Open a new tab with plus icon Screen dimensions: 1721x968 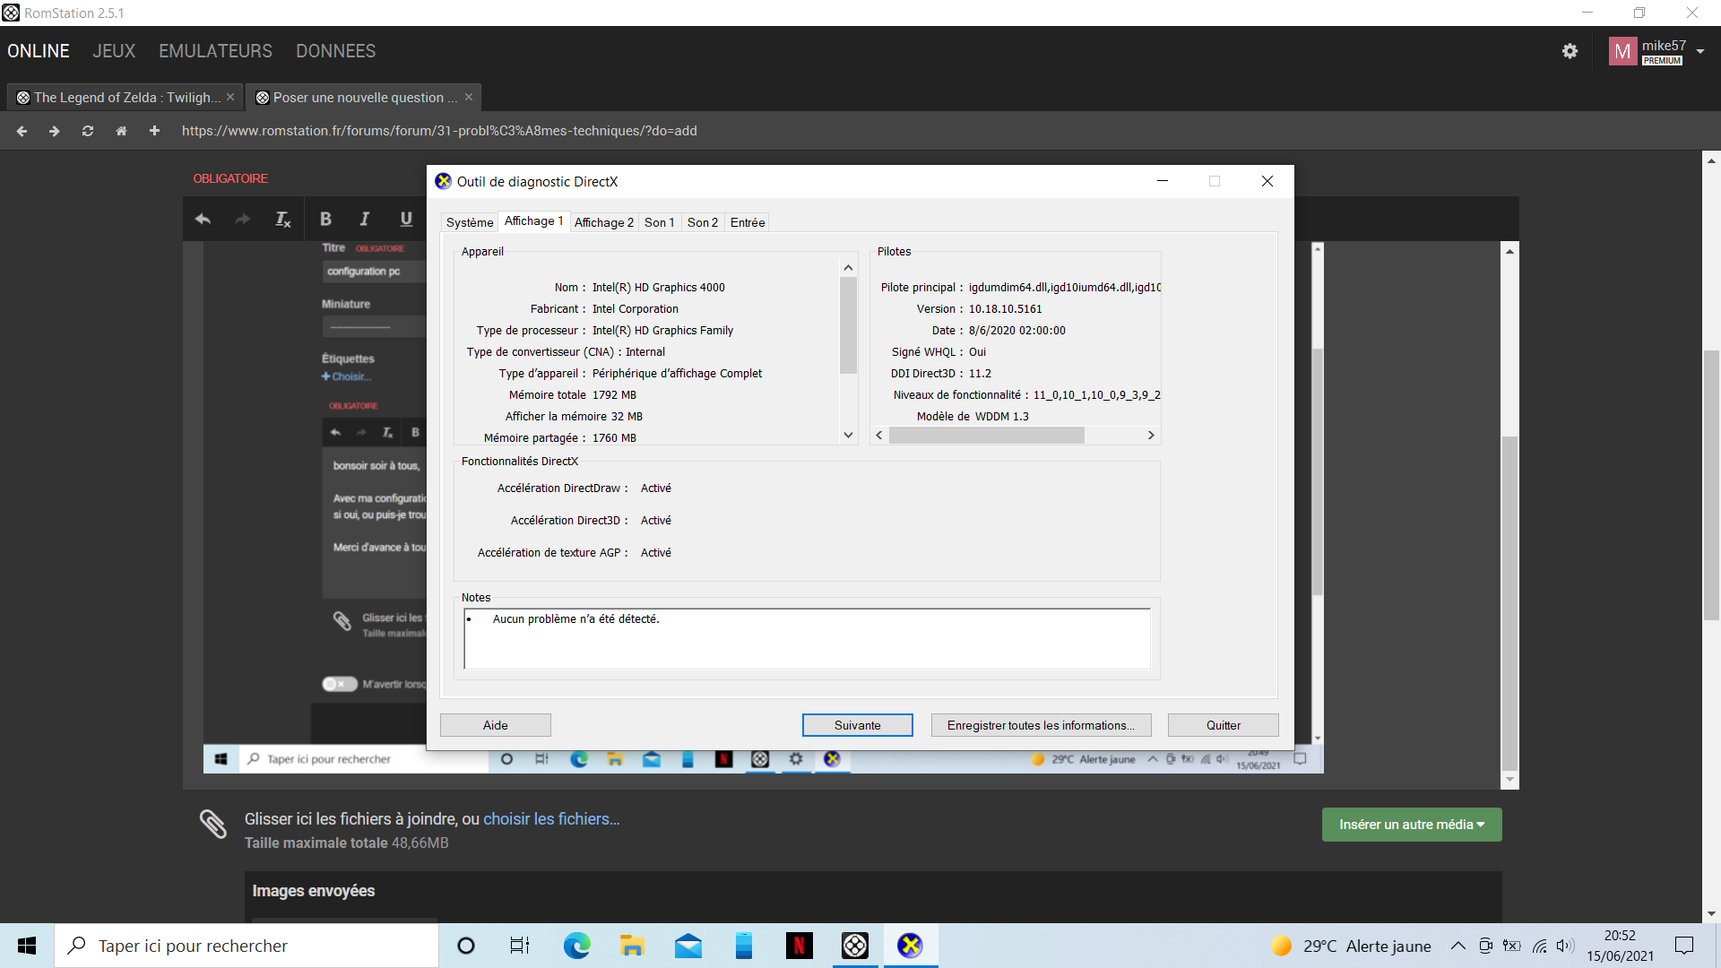point(154,131)
